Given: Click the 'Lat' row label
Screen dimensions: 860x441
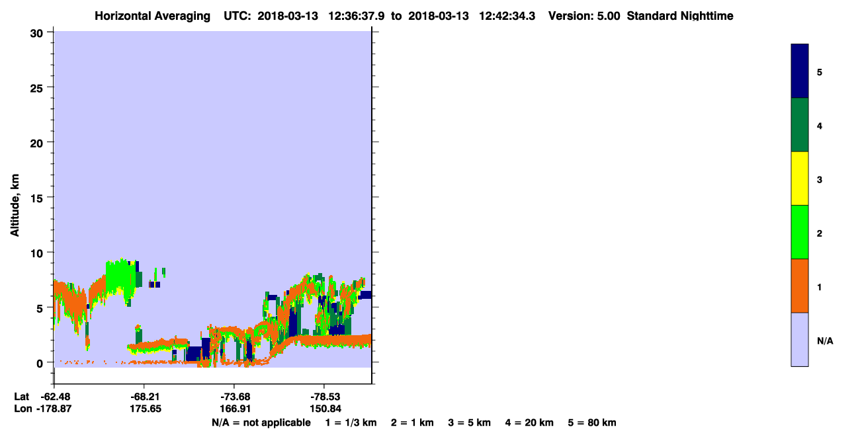Looking at the screenshot, I should [21, 397].
